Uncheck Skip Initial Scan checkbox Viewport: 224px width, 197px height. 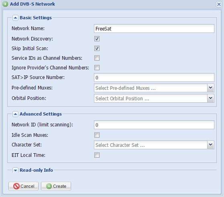click(x=97, y=49)
